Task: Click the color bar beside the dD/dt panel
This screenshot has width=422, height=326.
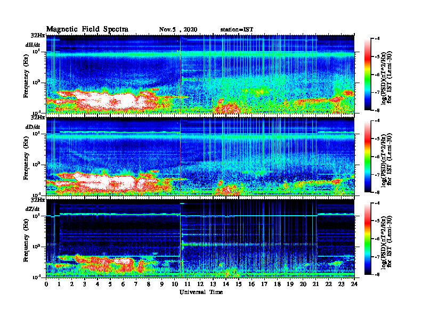Action: point(368,157)
